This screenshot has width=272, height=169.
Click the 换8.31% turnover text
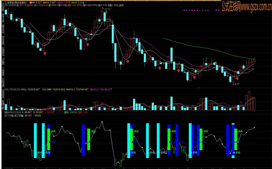pos(102,5)
